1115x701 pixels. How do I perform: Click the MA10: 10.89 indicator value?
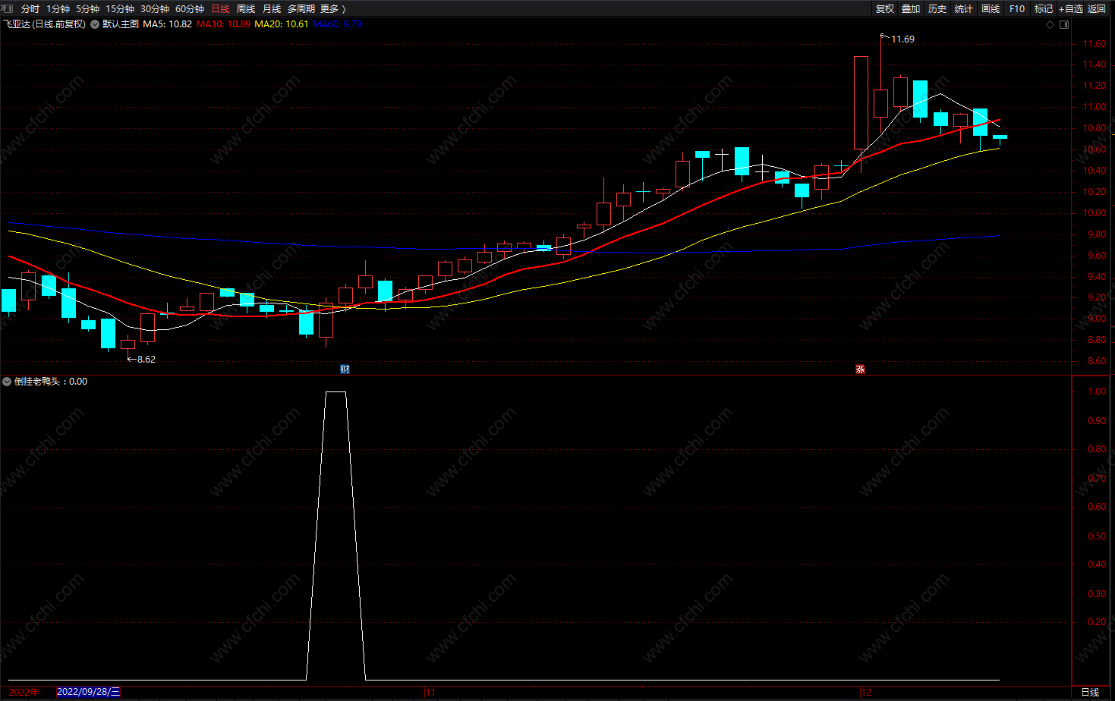tap(223, 24)
